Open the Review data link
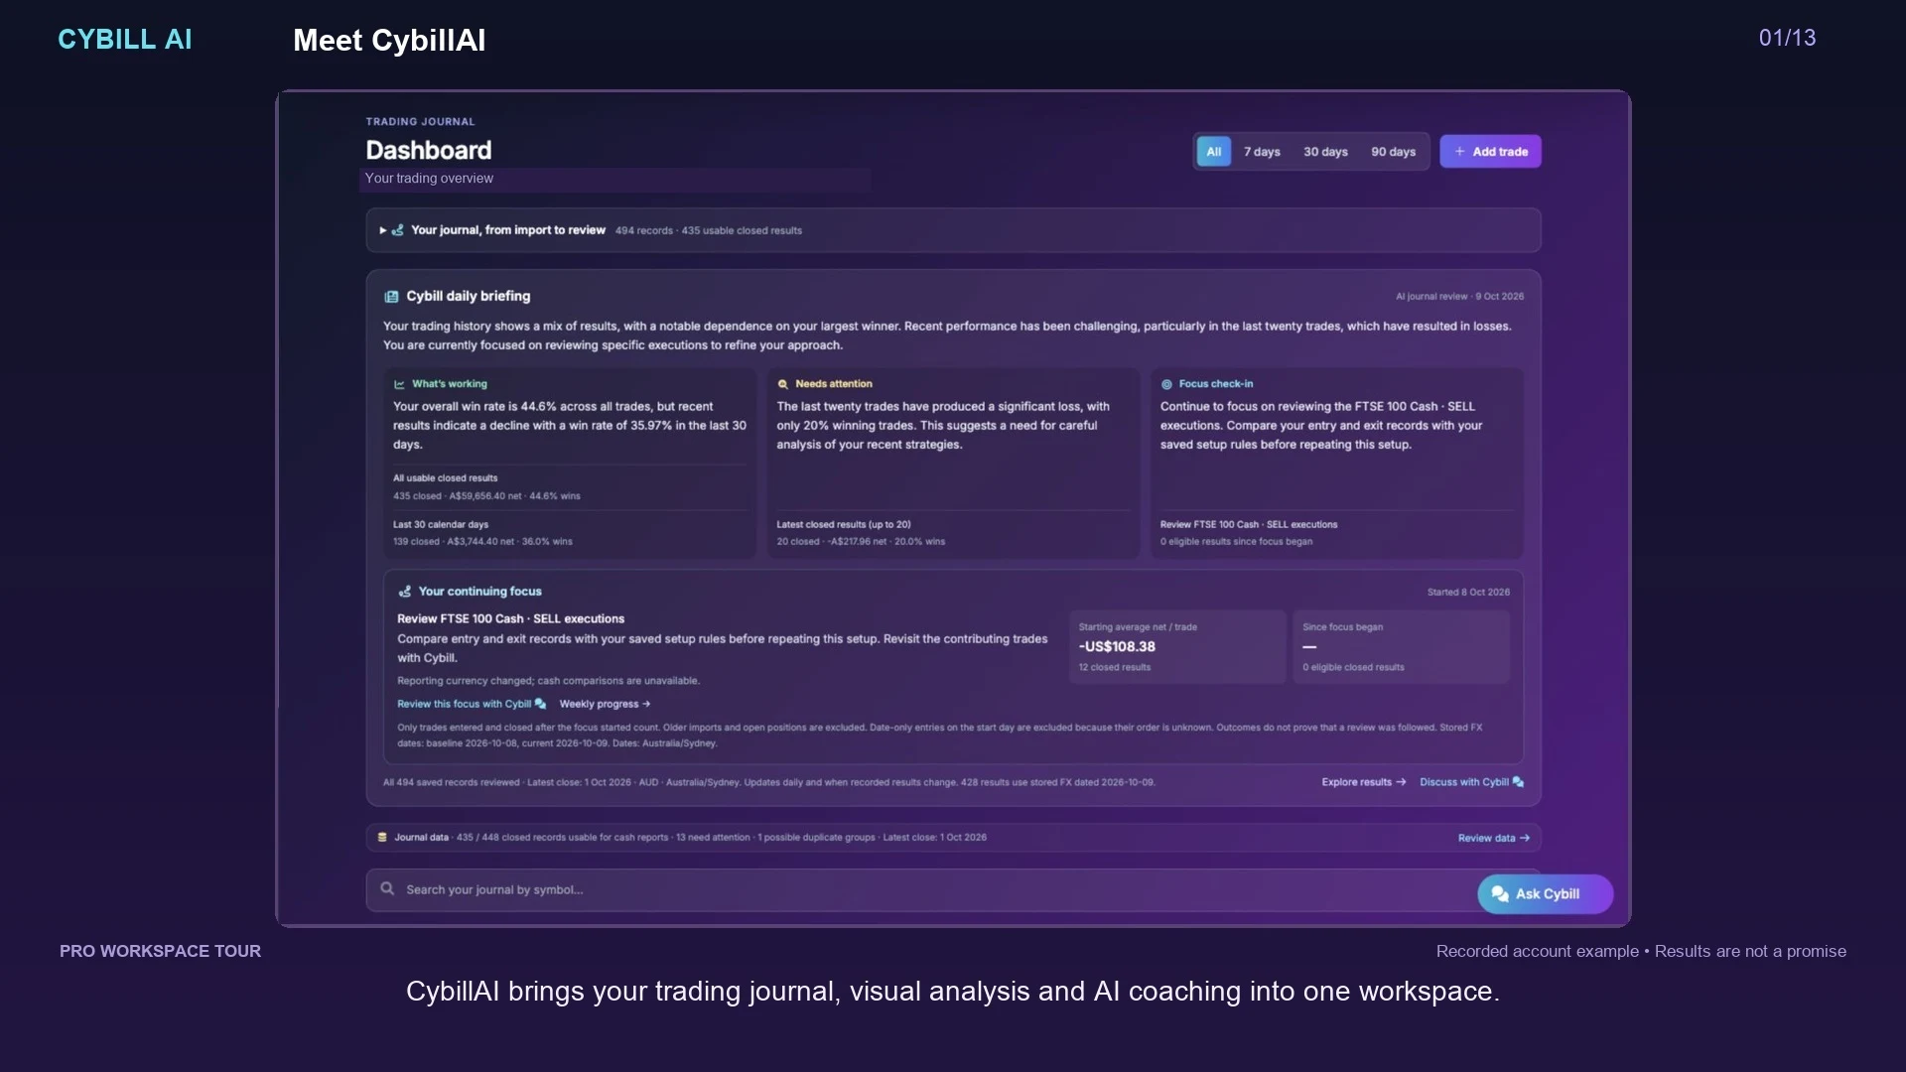1906x1072 pixels. (x=1494, y=839)
